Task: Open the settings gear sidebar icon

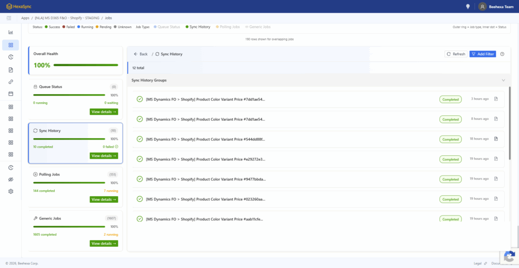Action: pos(11,191)
